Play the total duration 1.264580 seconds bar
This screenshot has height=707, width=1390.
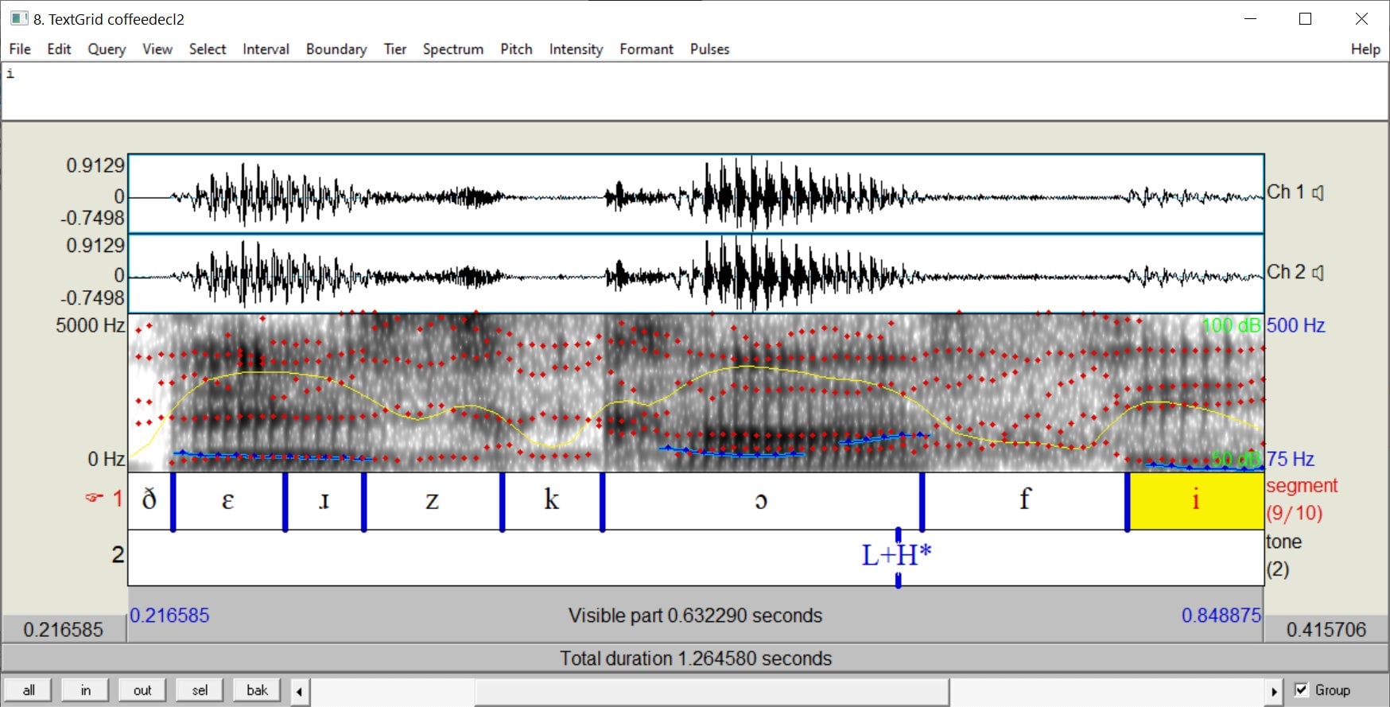pos(695,658)
